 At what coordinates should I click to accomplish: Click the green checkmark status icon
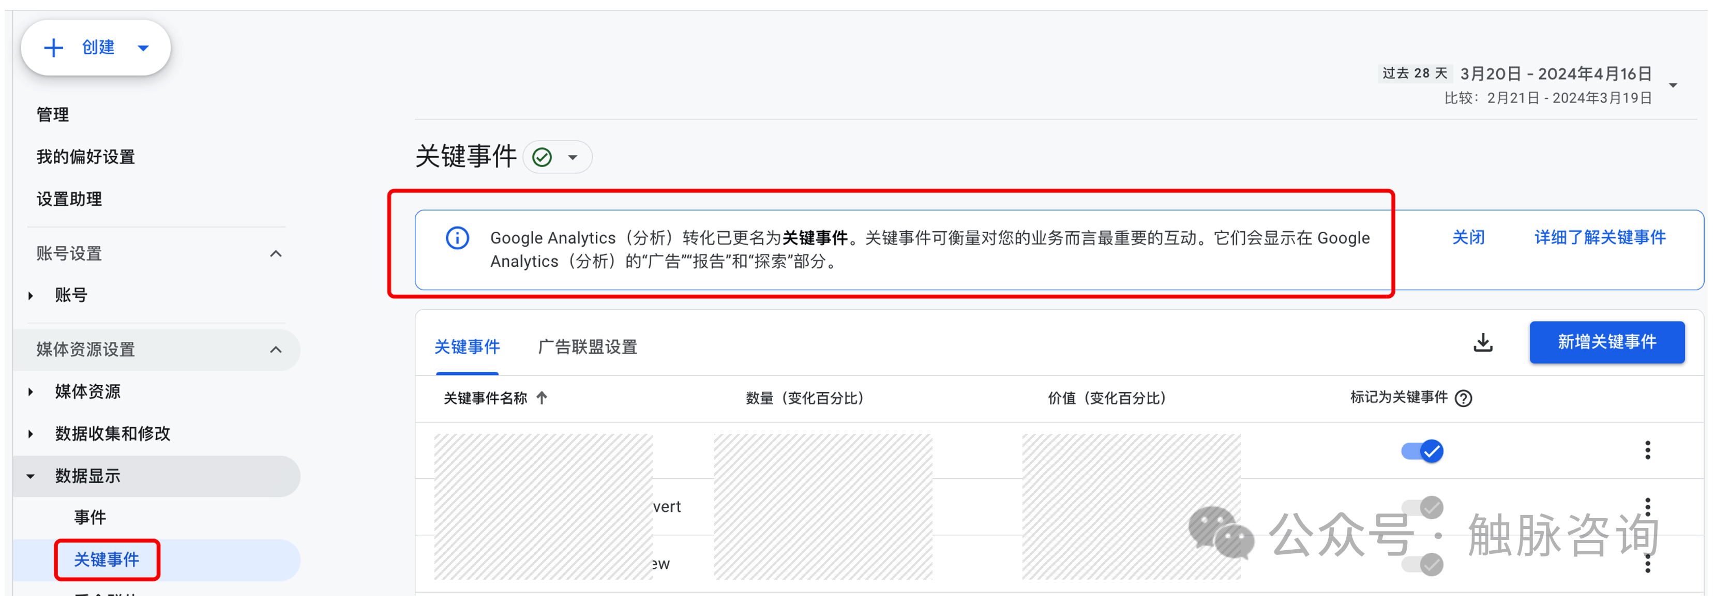click(x=543, y=157)
